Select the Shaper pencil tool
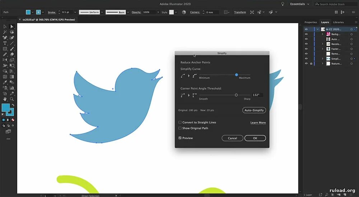Viewport: 359px width, 197px height. point(5,54)
